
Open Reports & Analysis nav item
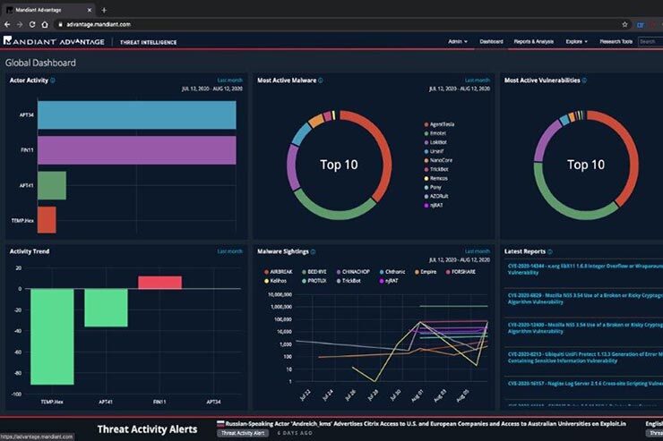tap(533, 42)
